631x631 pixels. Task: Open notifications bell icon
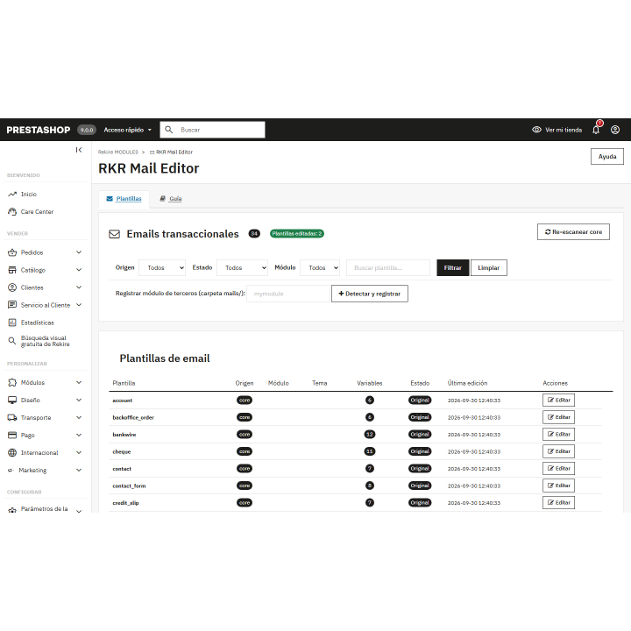(596, 130)
